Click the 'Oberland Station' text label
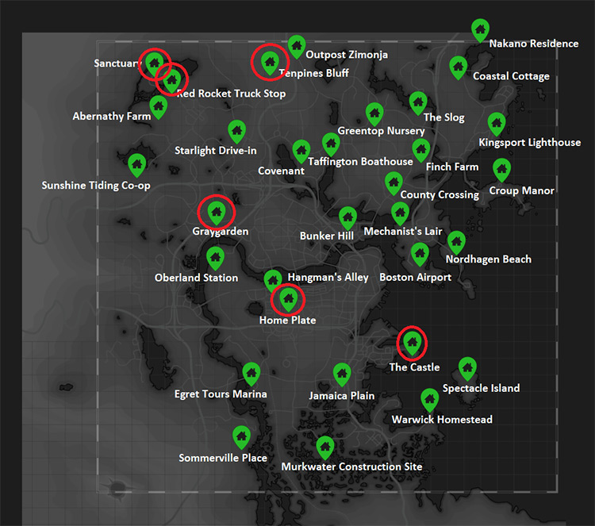Screen dimensions: 595x526 coord(196,278)
